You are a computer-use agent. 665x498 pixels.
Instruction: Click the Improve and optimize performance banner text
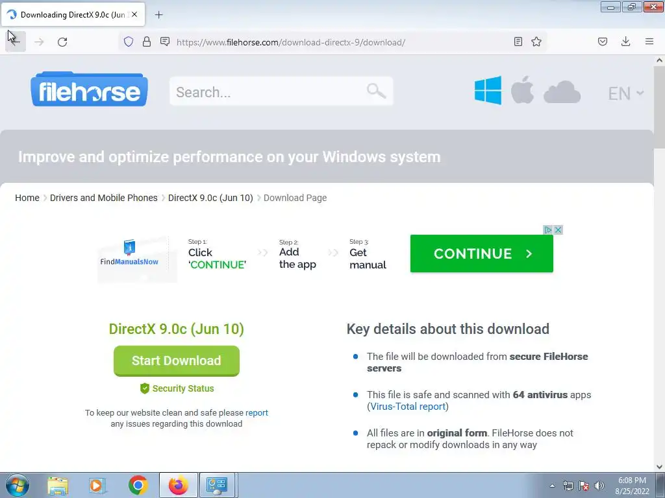click(x=229, y=157)
